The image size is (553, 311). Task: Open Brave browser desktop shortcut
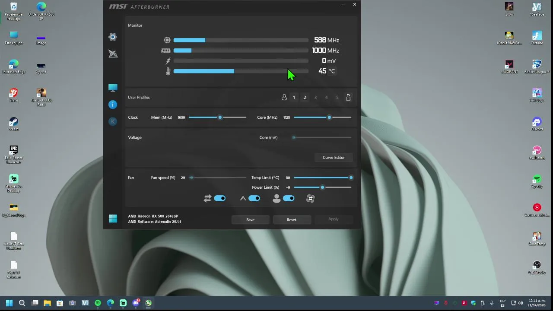(13, 95)
